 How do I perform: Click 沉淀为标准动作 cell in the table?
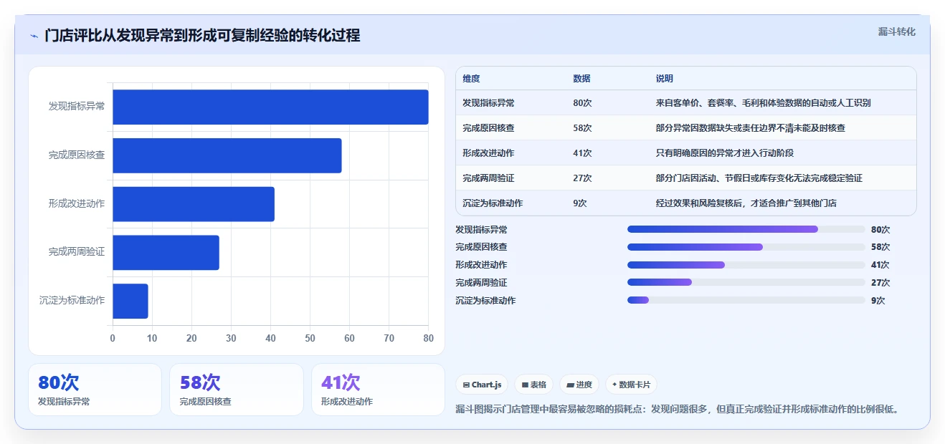493,203
